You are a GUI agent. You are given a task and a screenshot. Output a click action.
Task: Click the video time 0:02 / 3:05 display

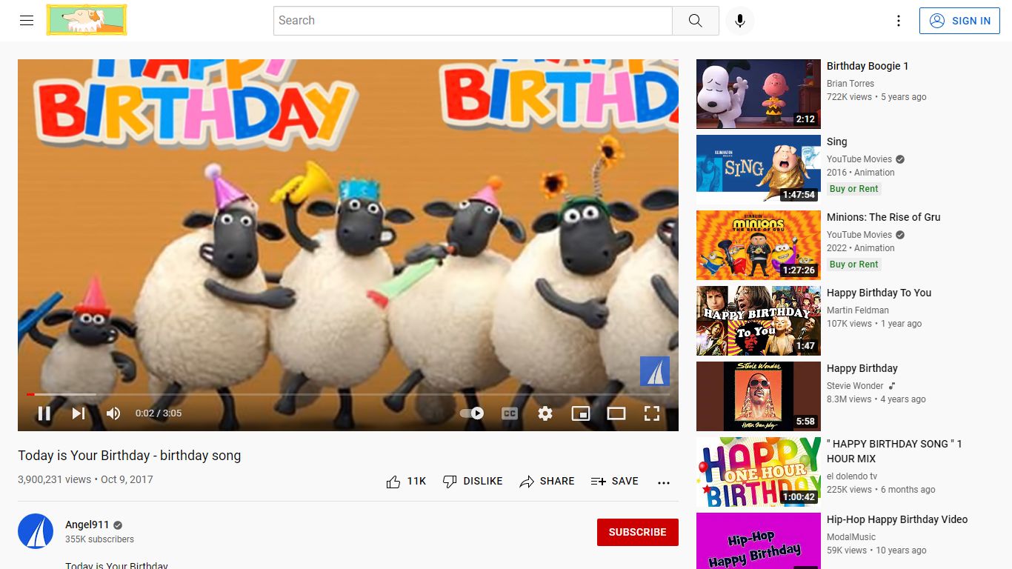[x=159, y=413]
